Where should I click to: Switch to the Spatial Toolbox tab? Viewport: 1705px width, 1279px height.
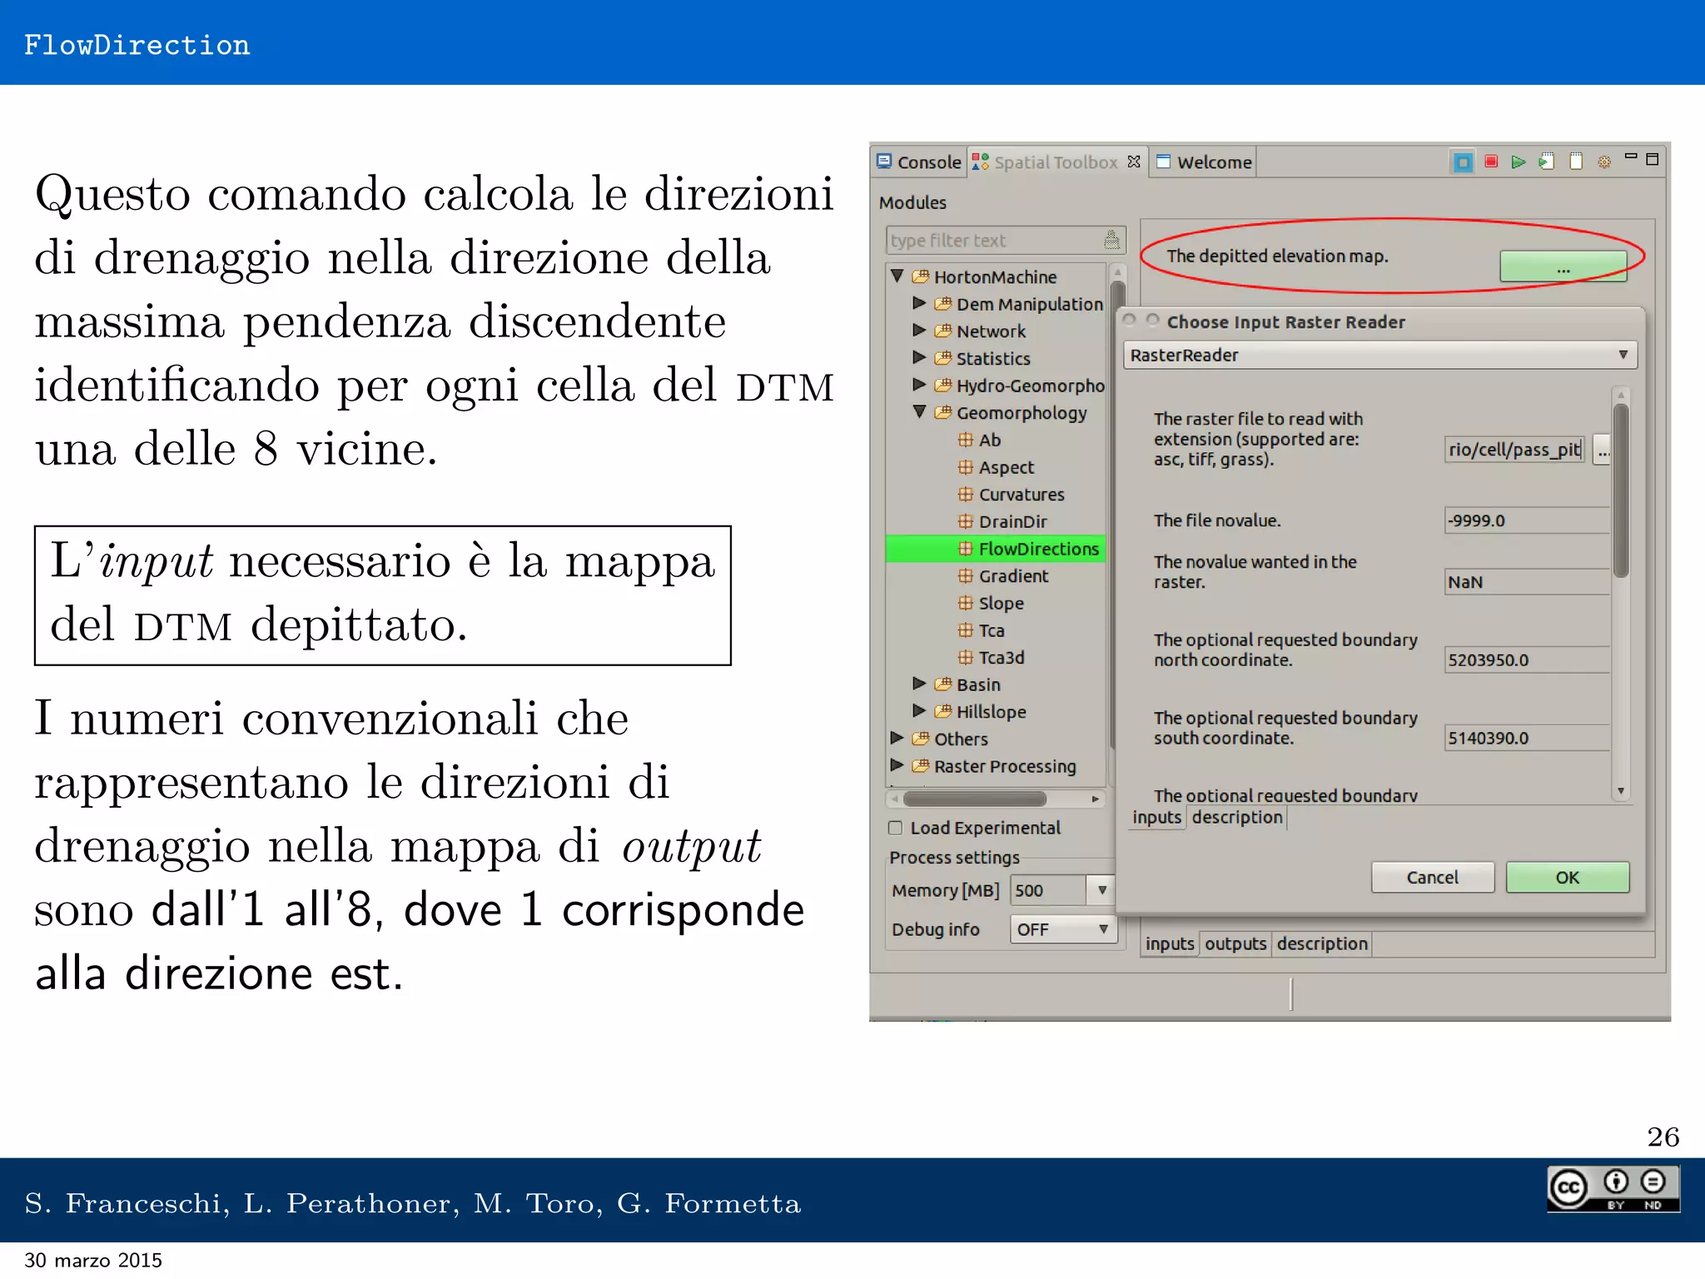(x=1056, y=162)
